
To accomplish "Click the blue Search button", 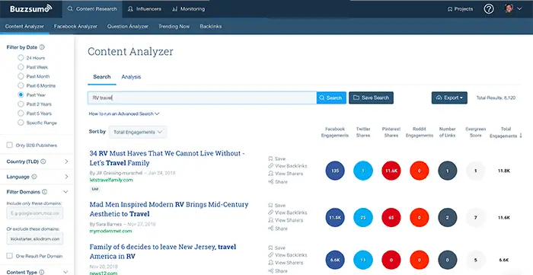I will [x=331, y=98].
